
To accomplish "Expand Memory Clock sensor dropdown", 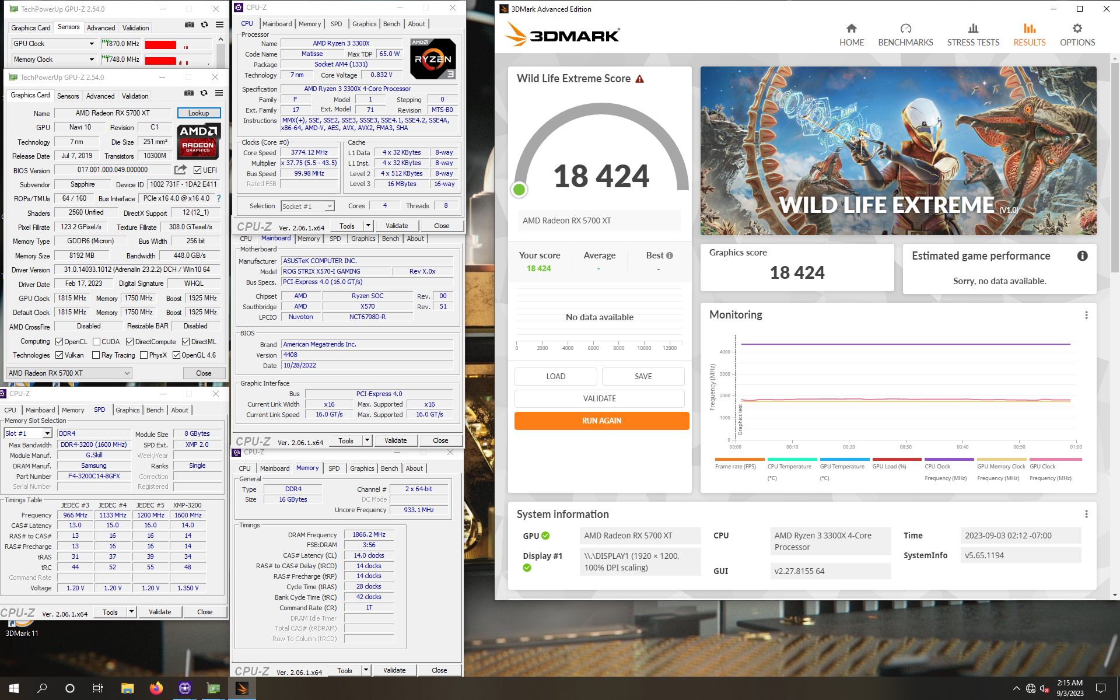I will 92,60.
